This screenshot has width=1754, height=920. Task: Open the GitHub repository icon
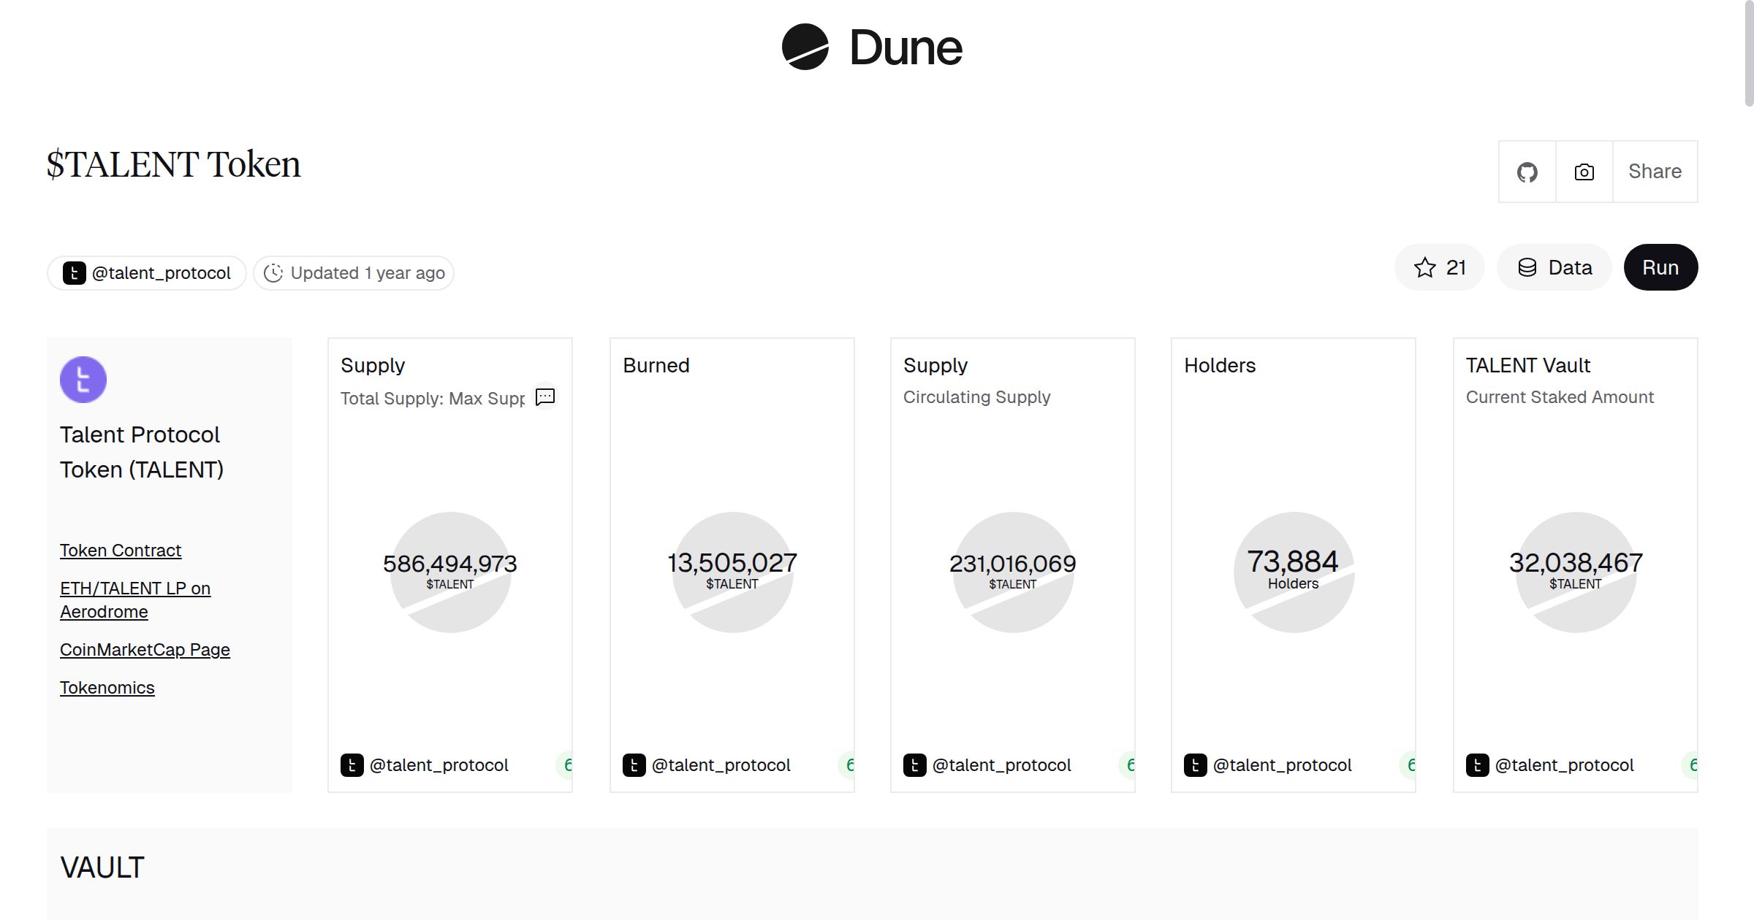(1527, 172)
